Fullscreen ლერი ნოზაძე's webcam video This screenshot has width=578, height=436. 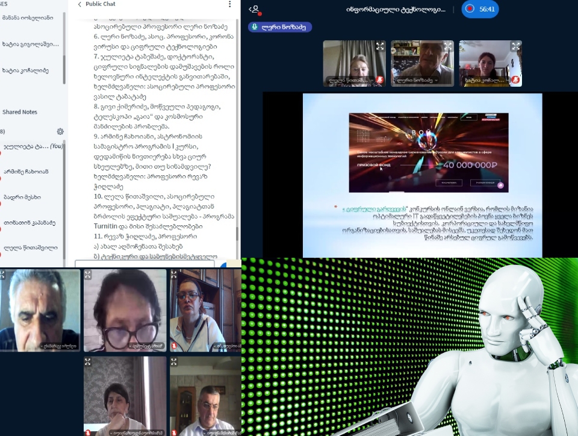(448, 46)
